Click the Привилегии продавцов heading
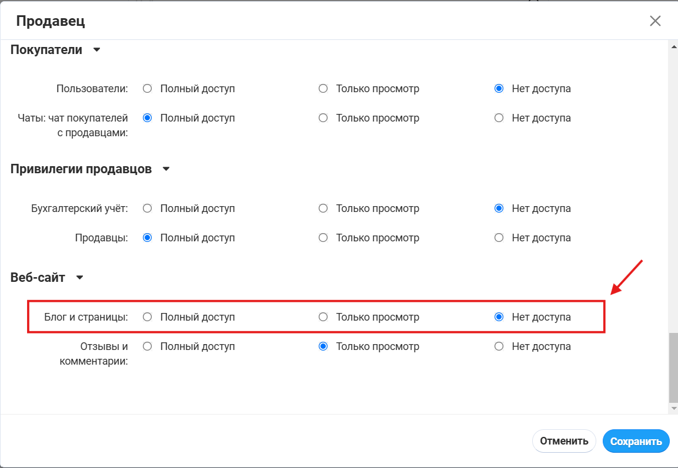 81,169
